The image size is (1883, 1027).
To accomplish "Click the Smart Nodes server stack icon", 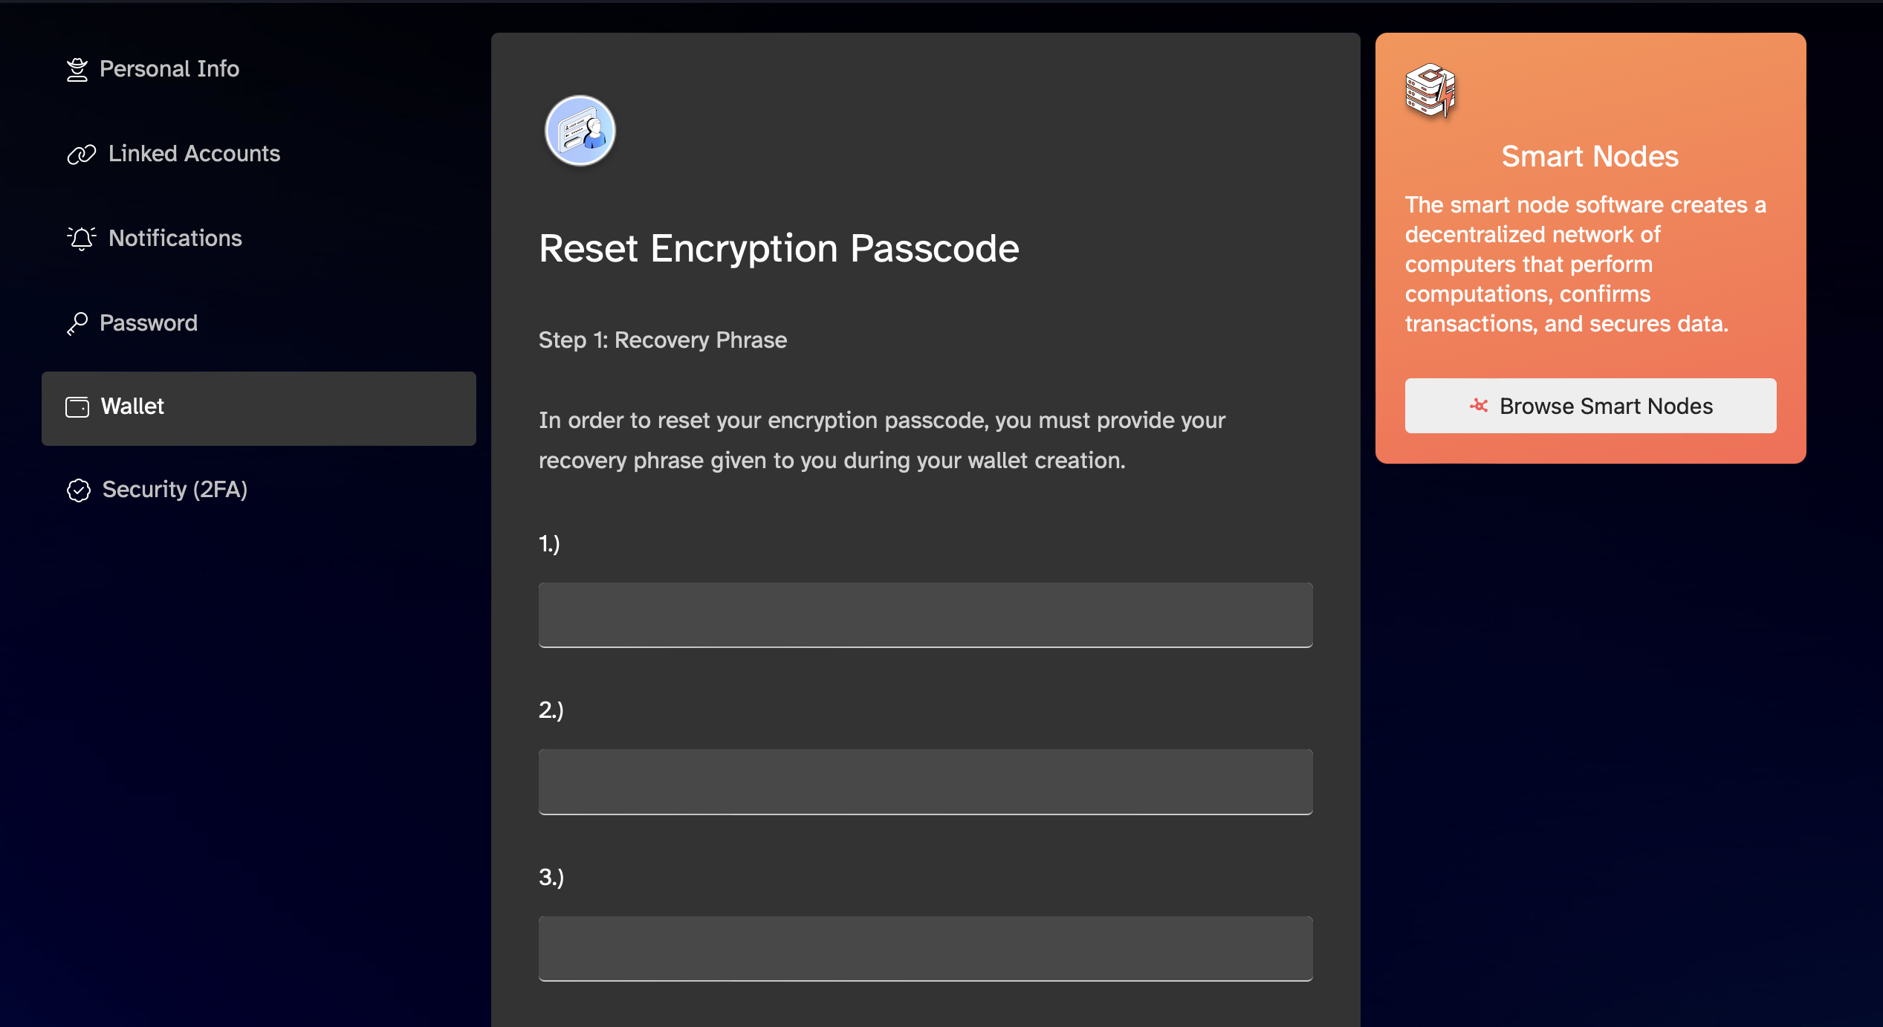I will tap(1430, 91).
